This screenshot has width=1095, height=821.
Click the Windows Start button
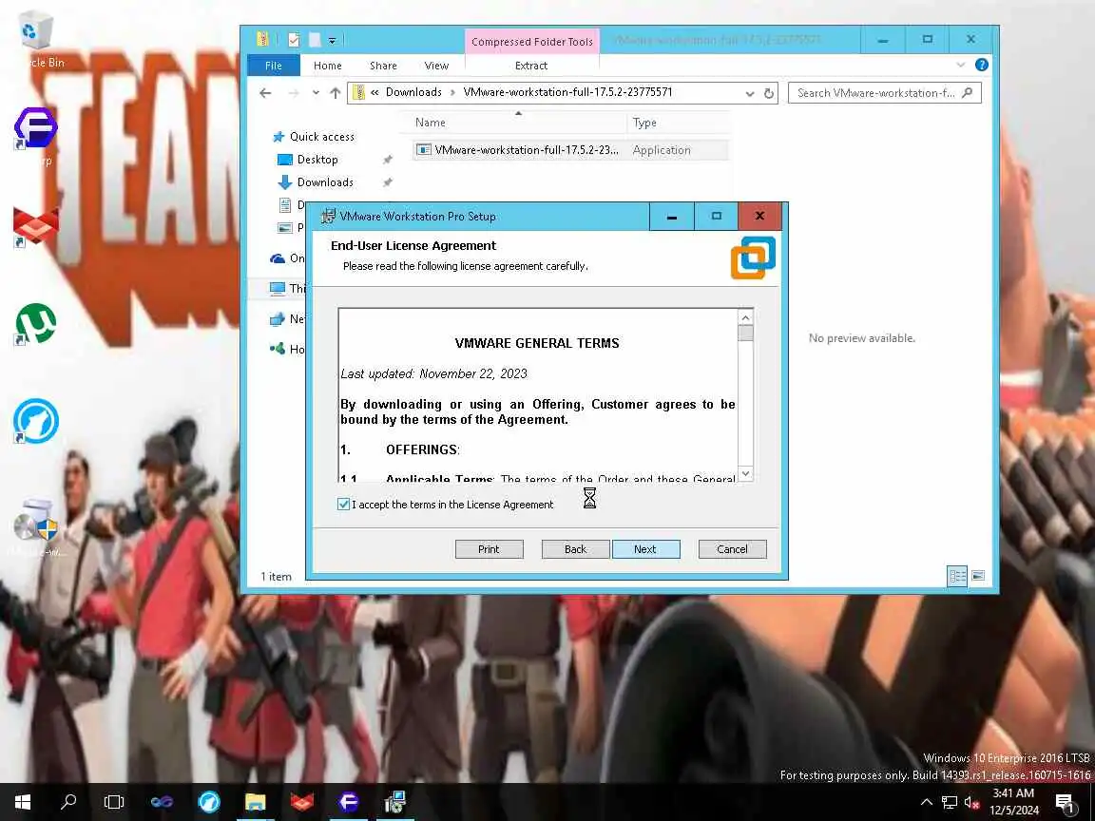[23, 801]
